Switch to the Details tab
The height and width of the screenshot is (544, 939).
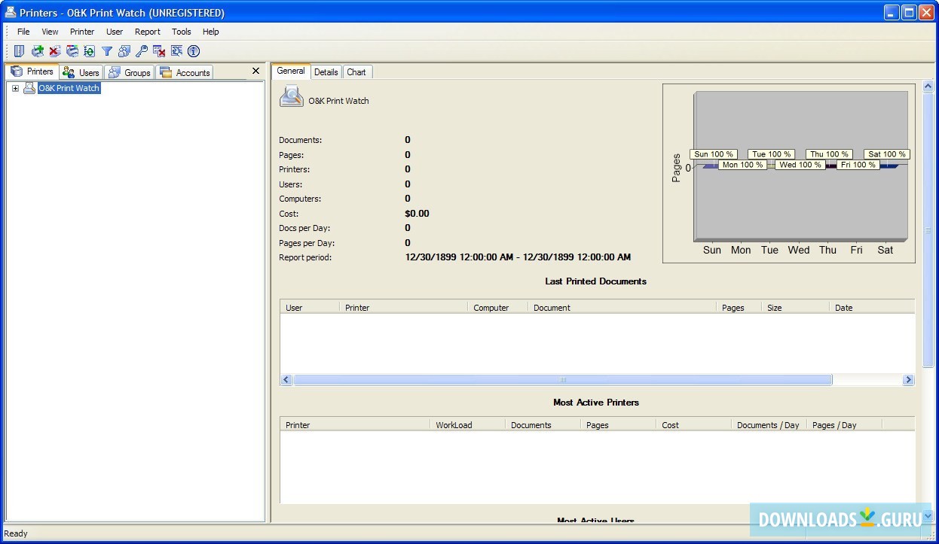[326, 72]
